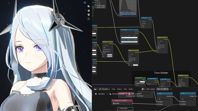Screen dimensions: 198x111
Task: Open data type dropdown in Add mix node
Action: click(x=108, y=46)
